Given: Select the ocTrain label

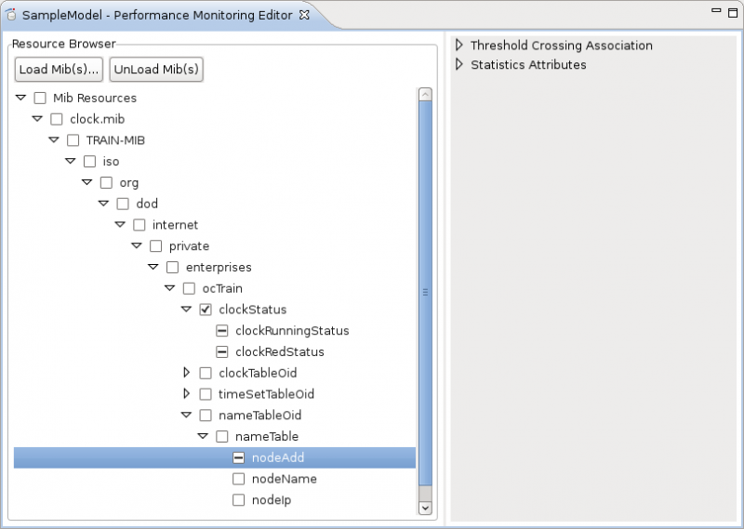Looking at the screenshot, I should 222,288.
